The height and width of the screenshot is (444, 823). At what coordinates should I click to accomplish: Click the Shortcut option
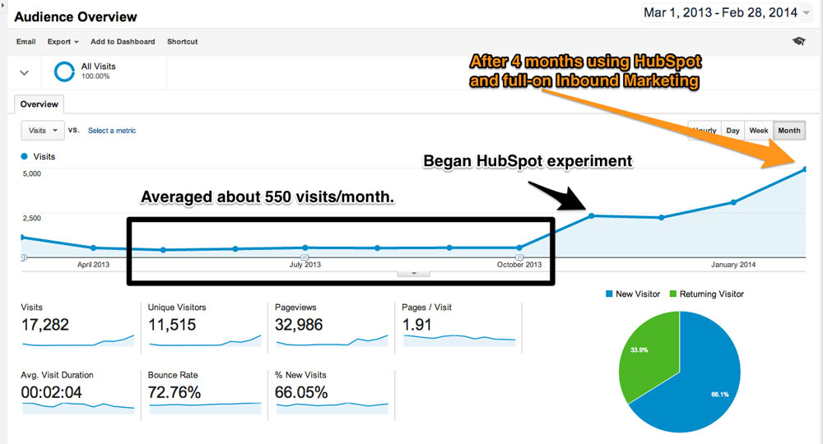pyautogui.click(x=182, y=41)
